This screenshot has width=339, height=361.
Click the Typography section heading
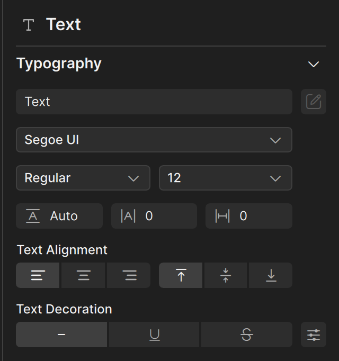[x=59, y=64]
